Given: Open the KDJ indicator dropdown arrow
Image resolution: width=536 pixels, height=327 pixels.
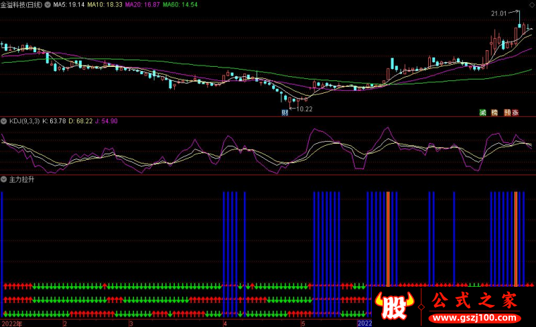Looking at the screenshot, I should [4, 121].
